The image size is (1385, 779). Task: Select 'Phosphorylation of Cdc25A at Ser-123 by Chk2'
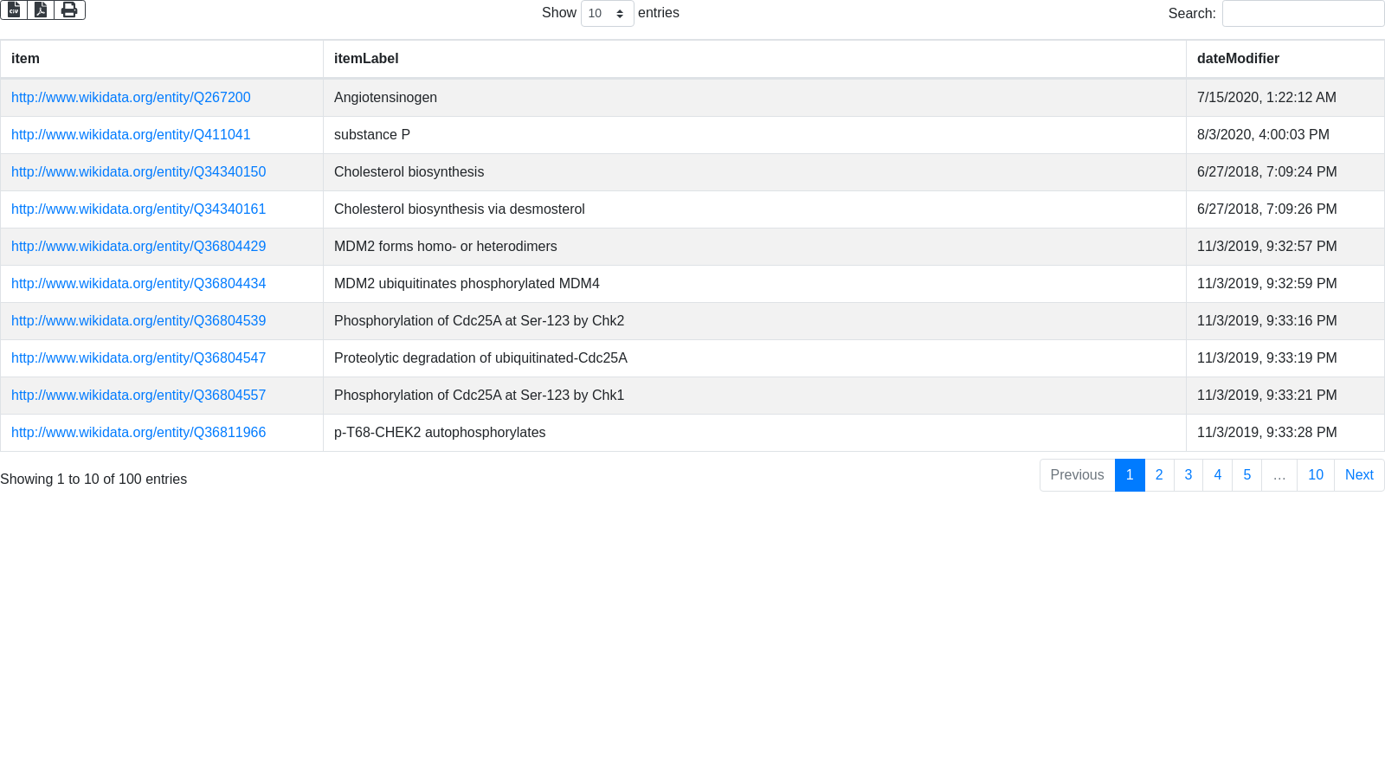pos(755,321)
